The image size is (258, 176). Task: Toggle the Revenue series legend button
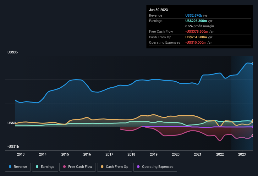pos(18,167)
